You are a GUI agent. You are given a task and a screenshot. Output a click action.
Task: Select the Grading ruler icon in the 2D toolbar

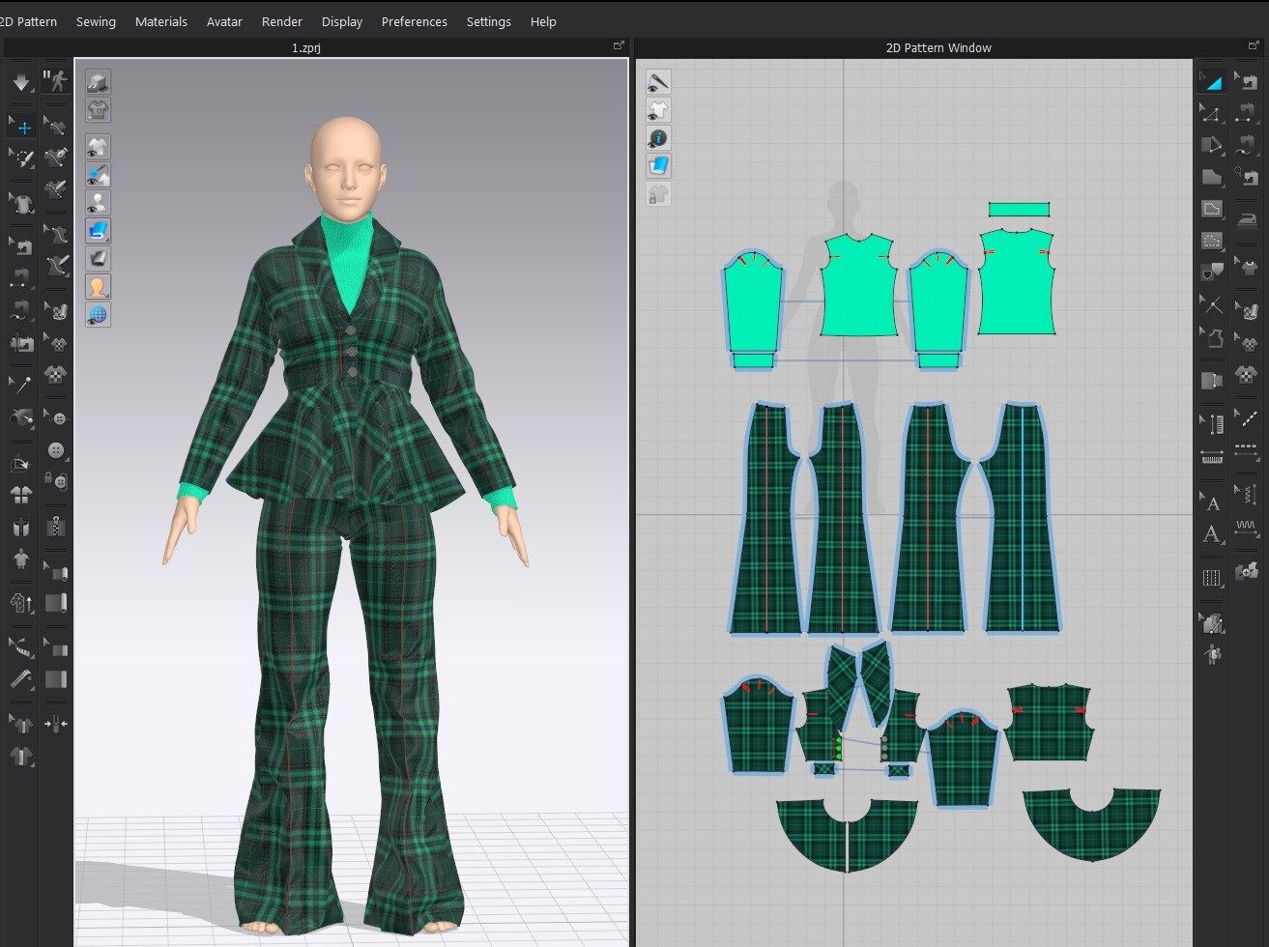tap(1211, 420)
